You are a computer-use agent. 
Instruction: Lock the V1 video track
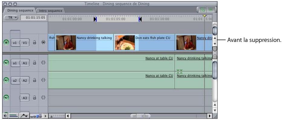34,43
